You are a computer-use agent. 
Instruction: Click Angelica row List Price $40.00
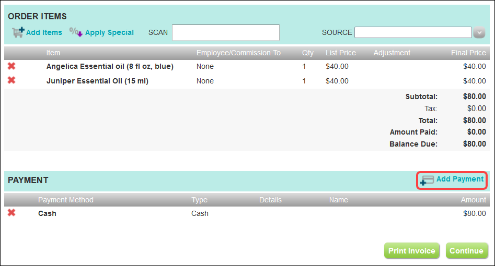click(x=337, y=67)
